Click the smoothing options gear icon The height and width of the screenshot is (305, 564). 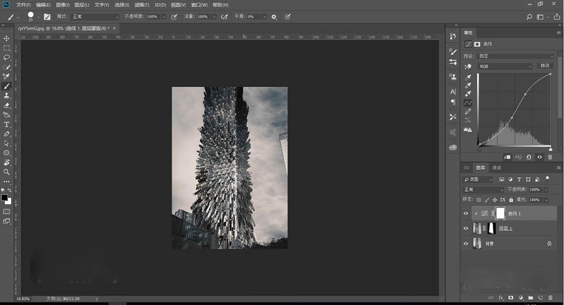point(274,17)
